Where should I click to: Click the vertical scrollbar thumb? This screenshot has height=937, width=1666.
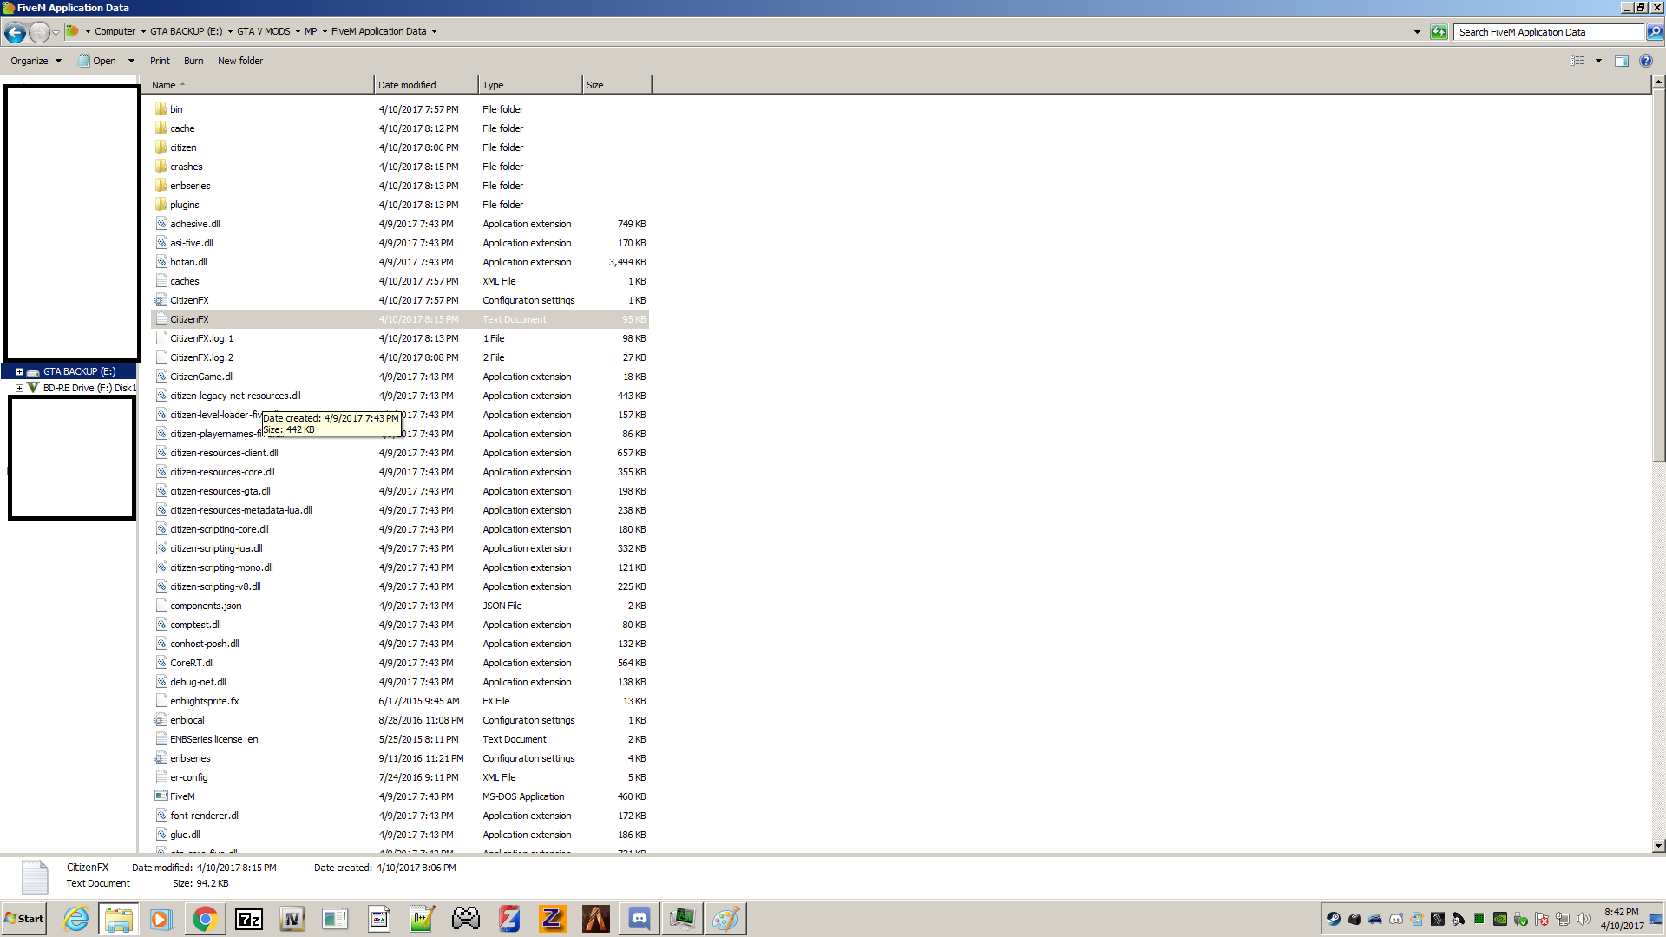point(1658,276)
